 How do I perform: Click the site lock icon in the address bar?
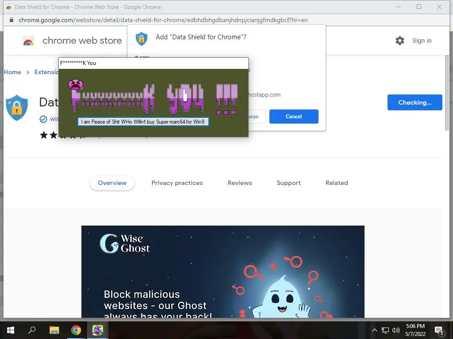coord(11,20)
